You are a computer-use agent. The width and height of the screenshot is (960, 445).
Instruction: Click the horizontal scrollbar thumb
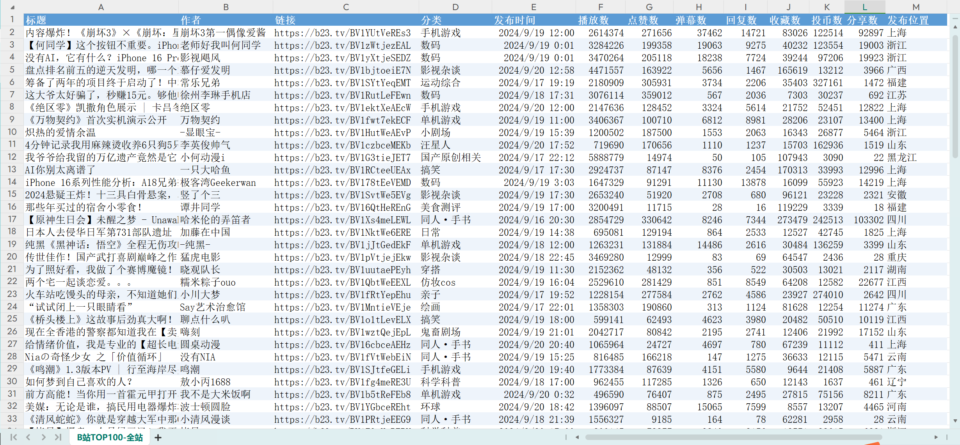tap(734, 437)
